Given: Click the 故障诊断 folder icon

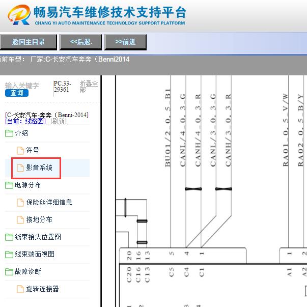Looking at the screenshot, I should [x=9, y=272].
